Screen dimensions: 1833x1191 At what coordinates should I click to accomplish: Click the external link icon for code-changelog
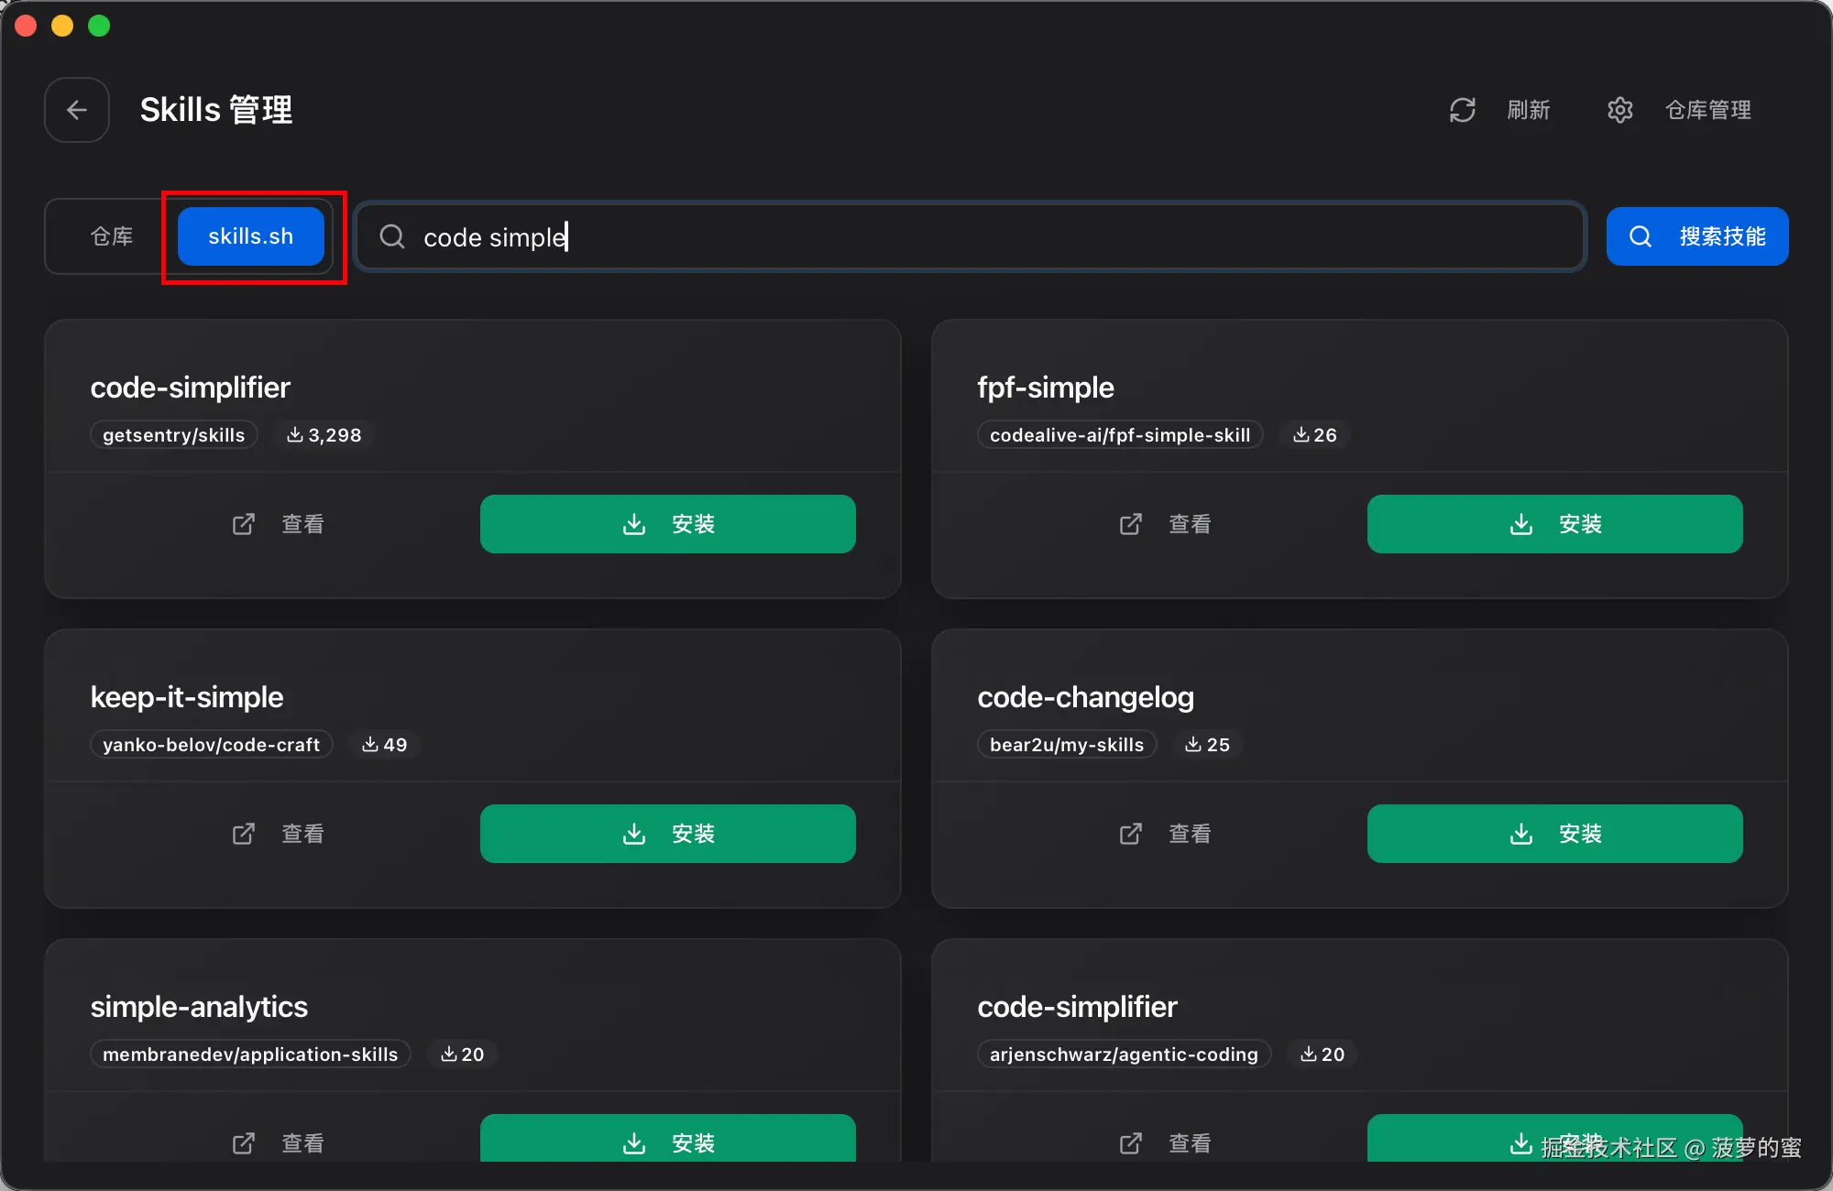tap(1130, 834)
